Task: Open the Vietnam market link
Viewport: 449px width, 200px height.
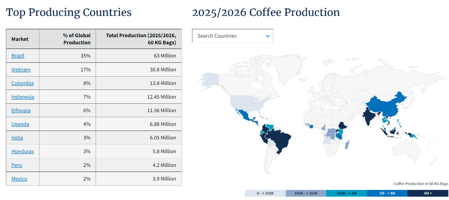Action: pyautogui.click(x=21, y=69)
